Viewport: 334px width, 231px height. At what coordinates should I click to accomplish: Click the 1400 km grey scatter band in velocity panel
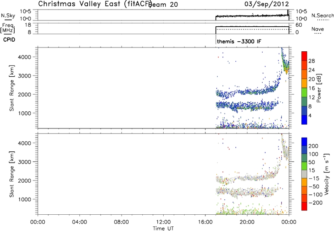(x=247, y=192)
